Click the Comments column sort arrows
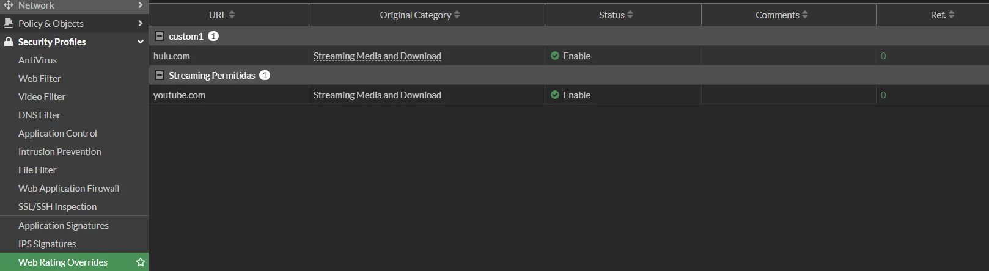Image resolution: width=989 pixels, height=271 pixels. tap(805, 15)
